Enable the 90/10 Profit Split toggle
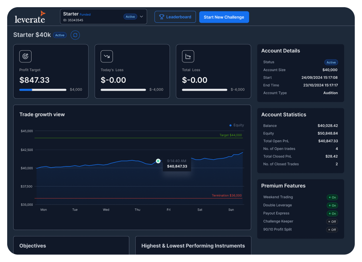This screenshot has height=262, width=362. click(x=332, y=230)
